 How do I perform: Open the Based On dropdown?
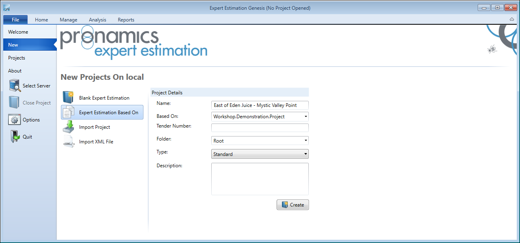(x=305, y=117)
